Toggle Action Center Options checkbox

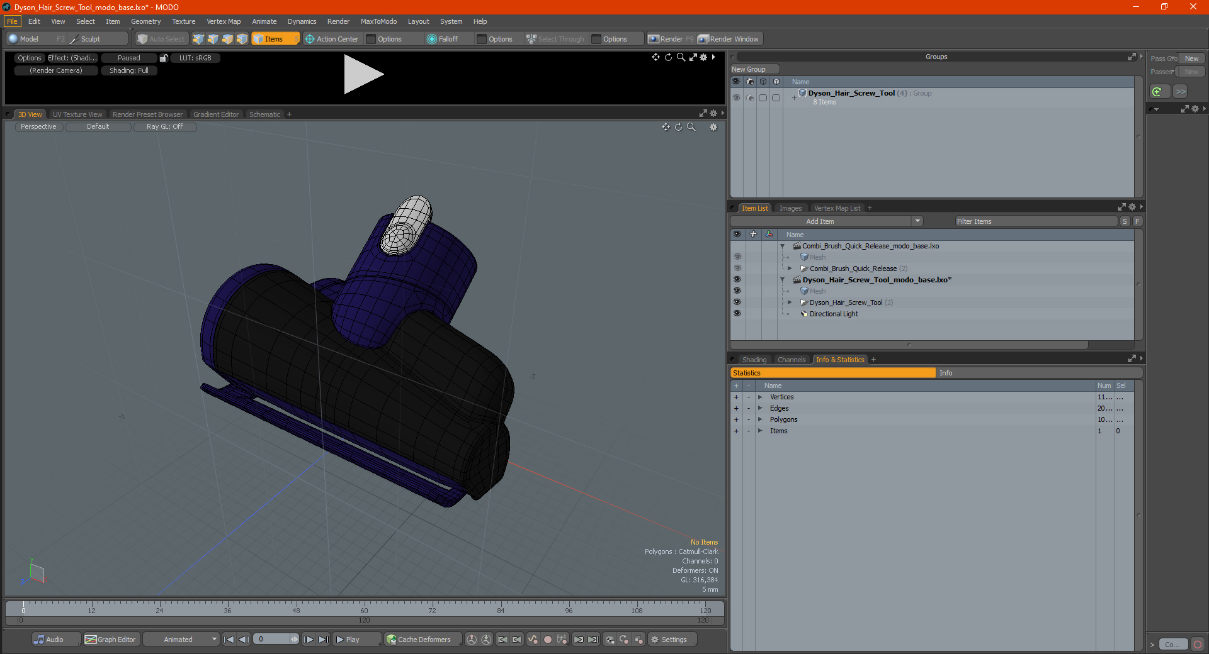coord(372,39)
